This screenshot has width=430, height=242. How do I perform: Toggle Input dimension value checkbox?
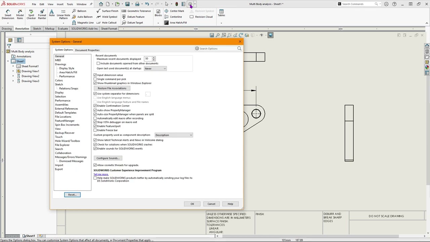(95, 75)
